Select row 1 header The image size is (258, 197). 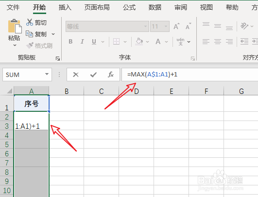point(7,104)
